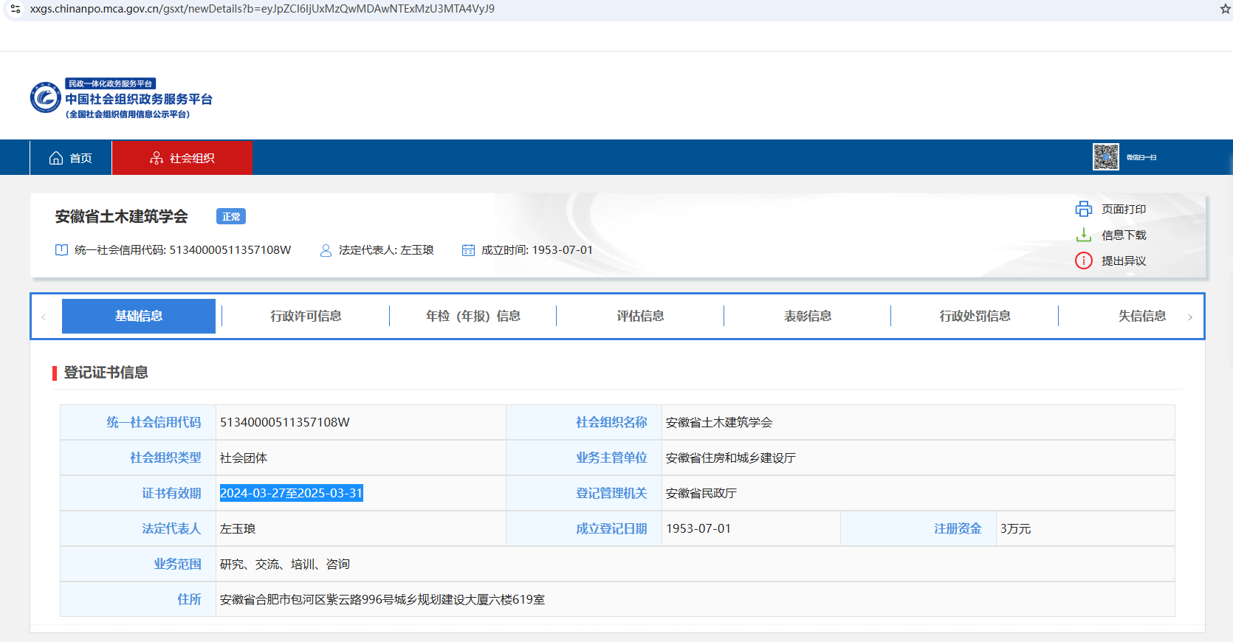Click the WeChat QR code image

(x=1105, y=157)
